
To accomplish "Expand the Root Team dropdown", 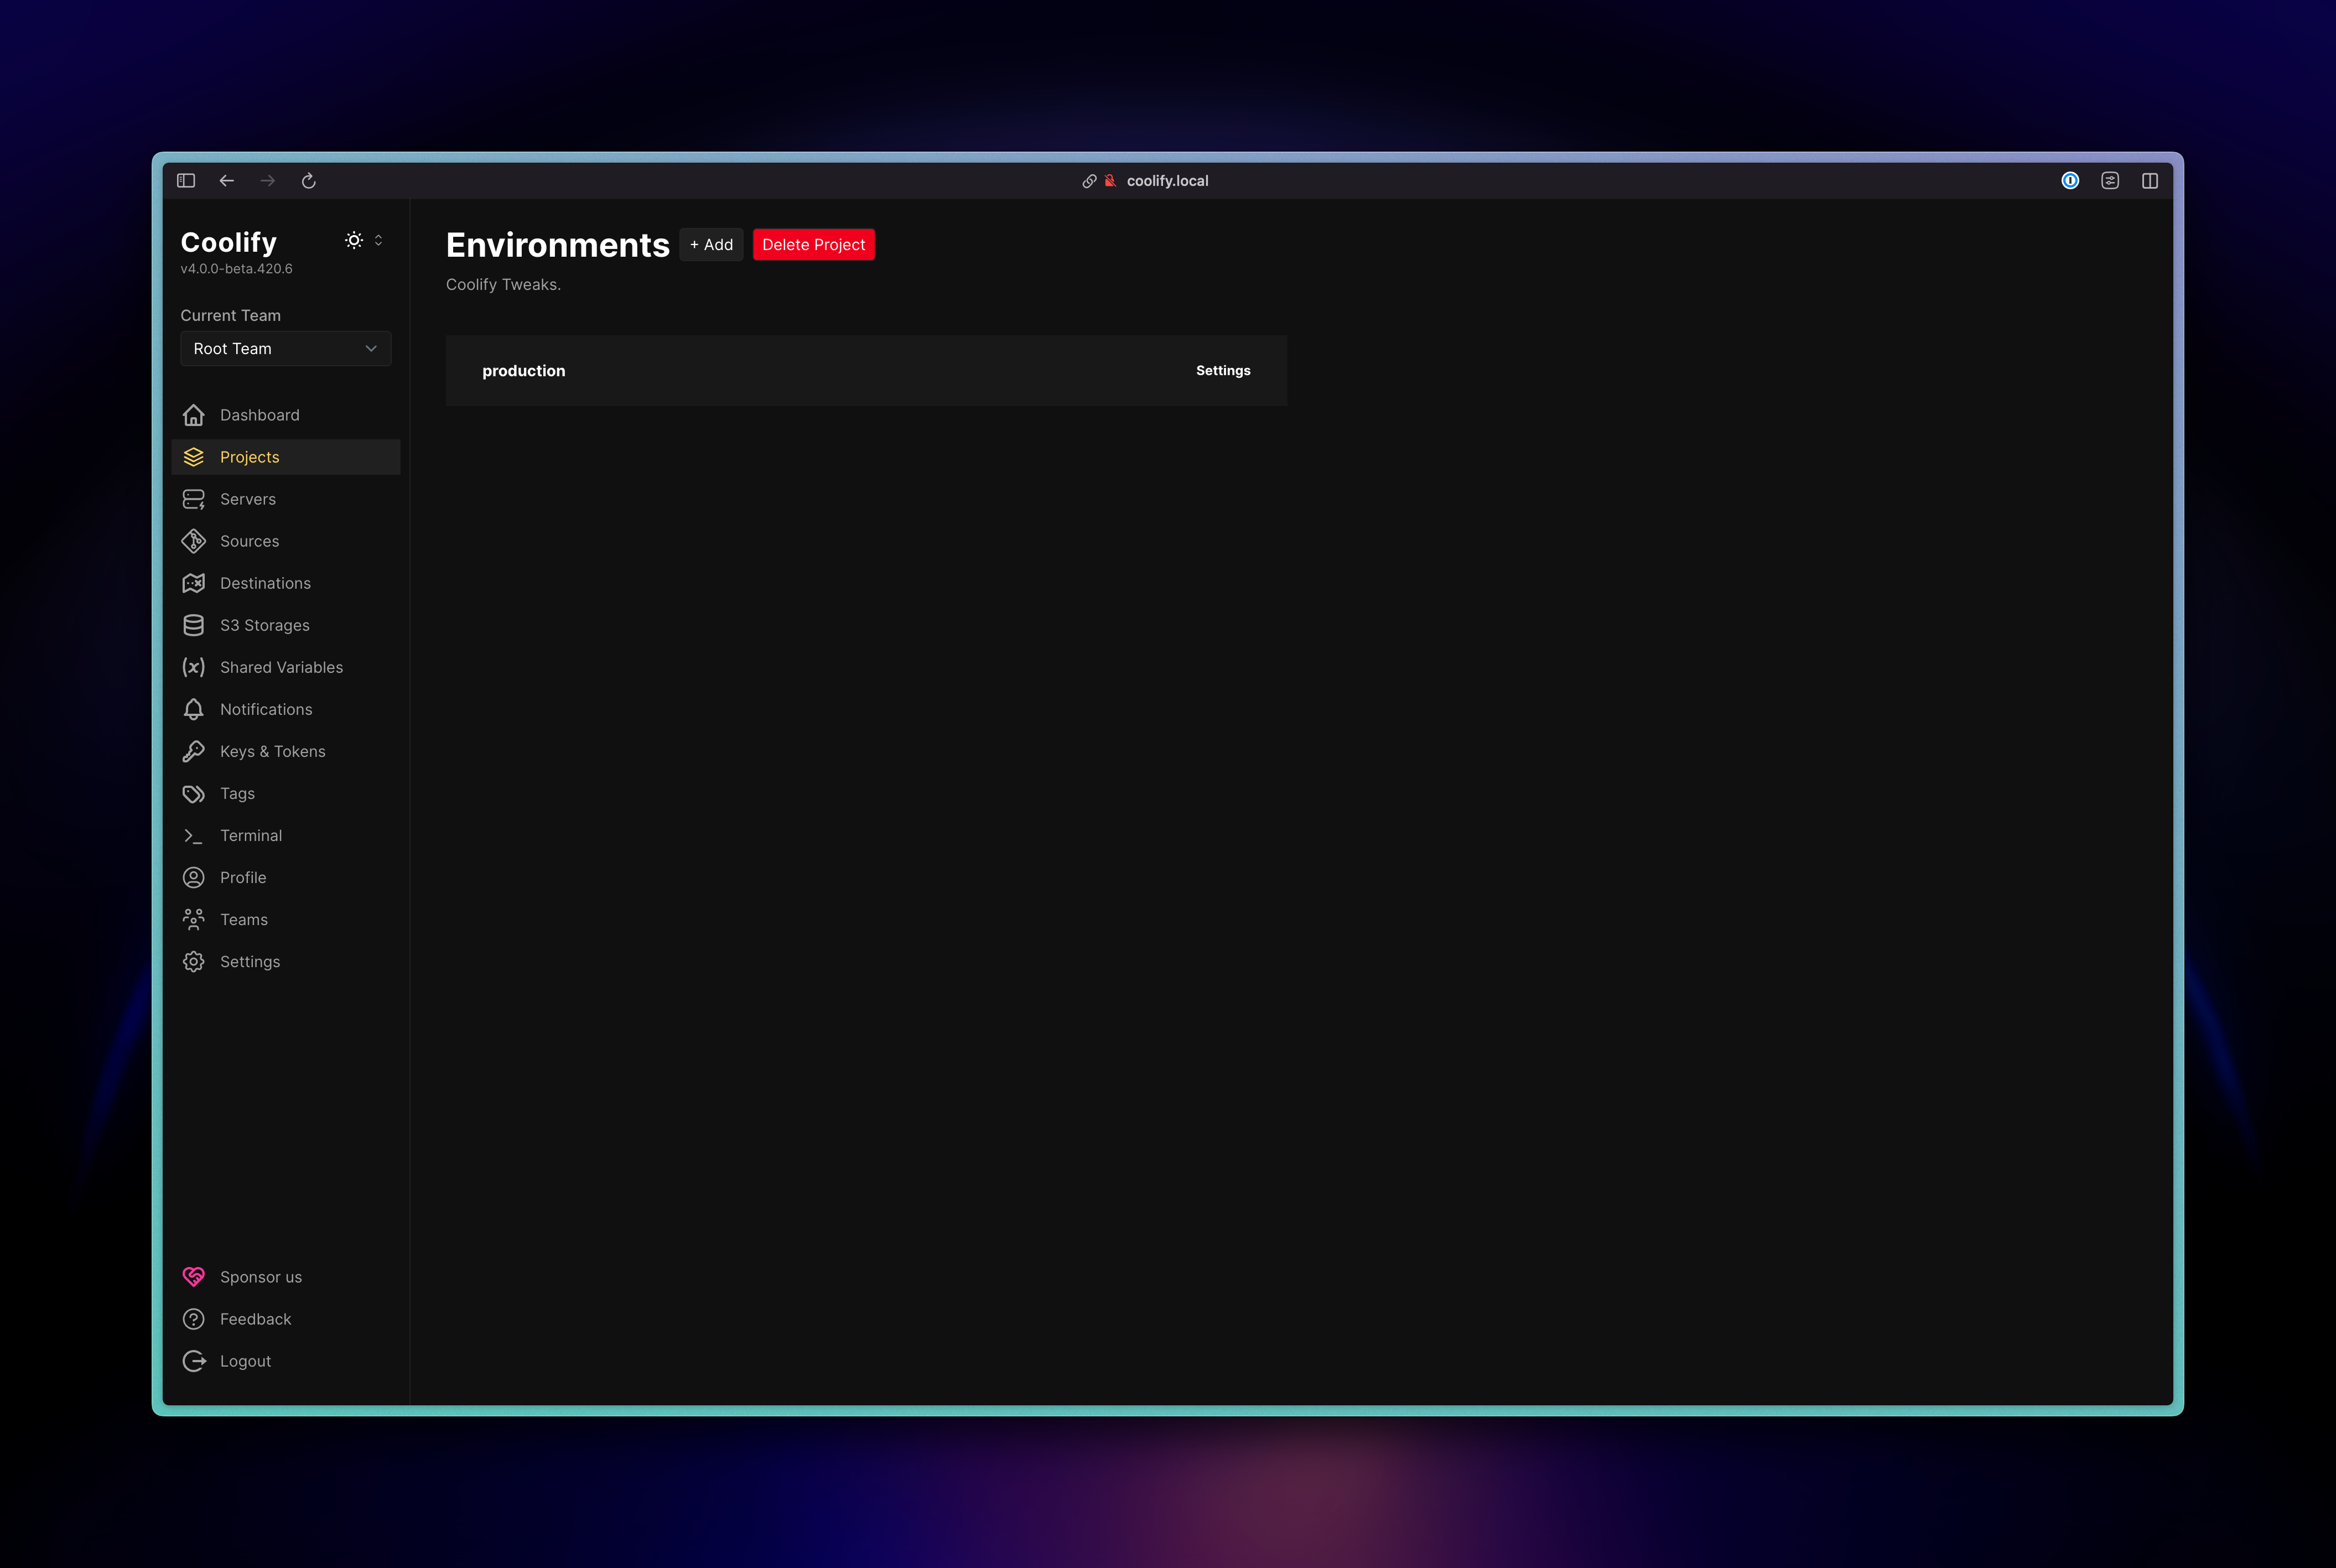I will (x=285, y=349).
